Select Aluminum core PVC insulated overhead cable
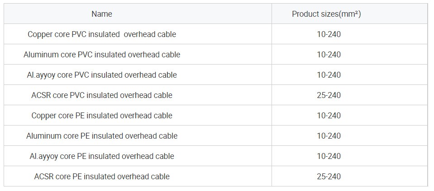This screenshot has width=434, height=191. tap(102, 55)
